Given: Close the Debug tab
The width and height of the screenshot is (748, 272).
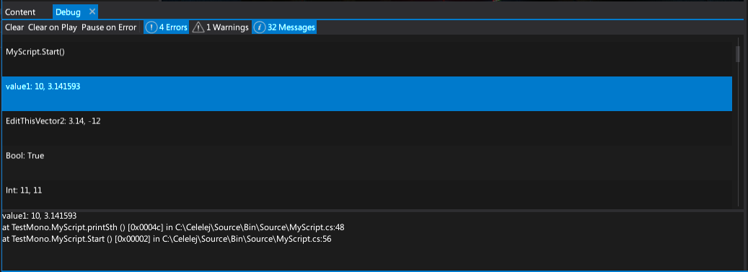Looking at the screenshot, I should (x=92, y=12).
